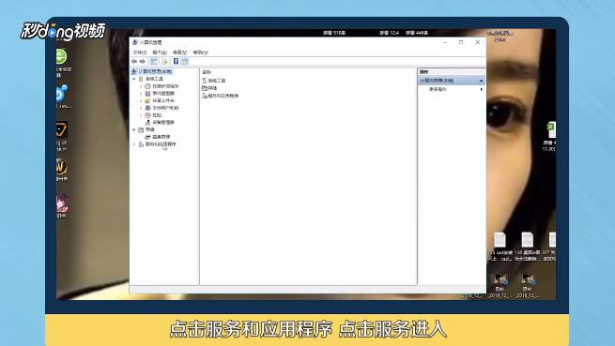Click 更多操作 in the Actions pane
Viewport: 615px width, 346px height.
point(438,89)
